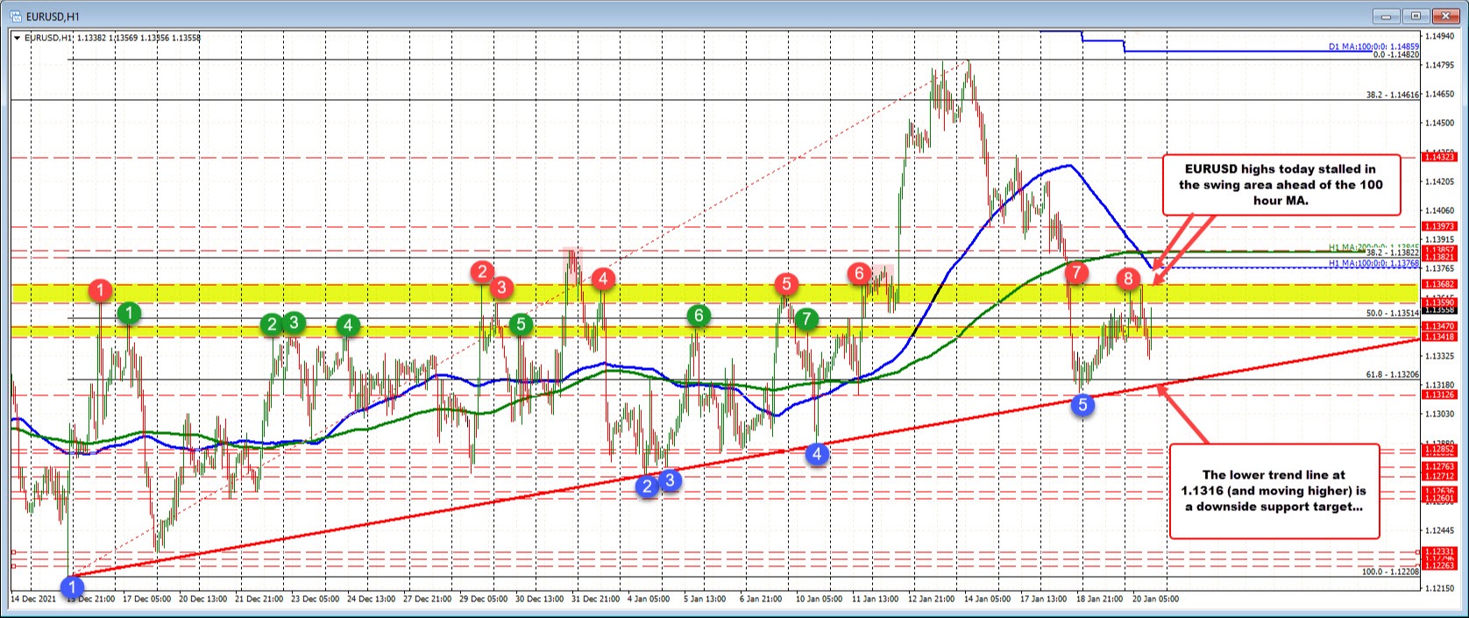Click the red price tag 1.13973

point(1441,226)
